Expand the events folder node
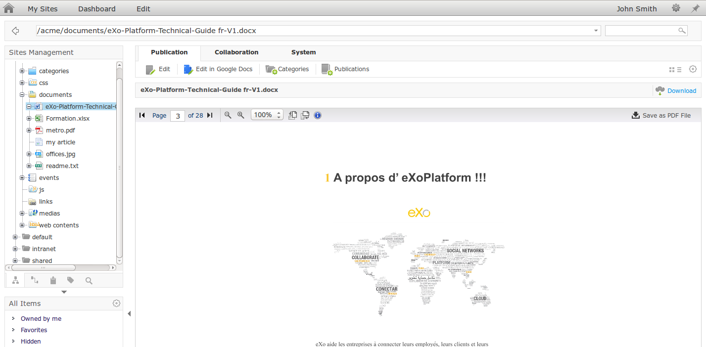This screenshot has width=706, height=347. point(22,177)
